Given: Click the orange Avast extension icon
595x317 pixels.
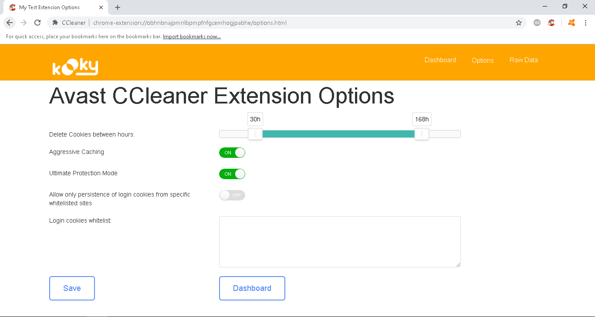Looking at the screenshot, I should [x=571, y=23].
